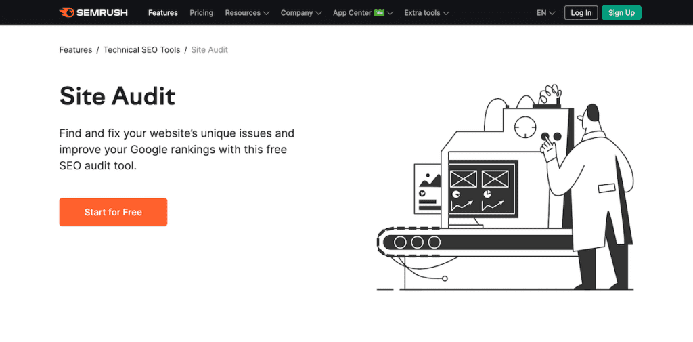Click the Site Audit breadcrumb text
The width and height of the screenshot is (693, 342).
click(x=210, y=50)
